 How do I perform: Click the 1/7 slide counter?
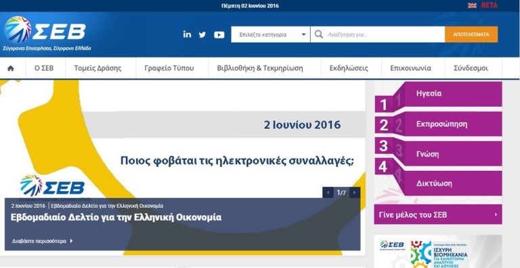pyautogui.click(x=341, y=192)
